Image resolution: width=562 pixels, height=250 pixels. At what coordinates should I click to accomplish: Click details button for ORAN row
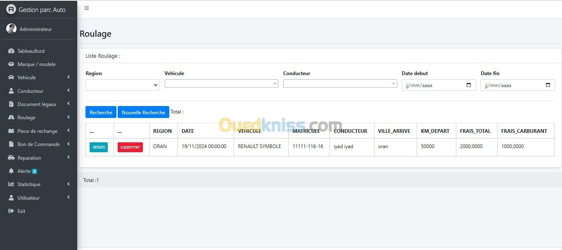[x=99, y=147]
